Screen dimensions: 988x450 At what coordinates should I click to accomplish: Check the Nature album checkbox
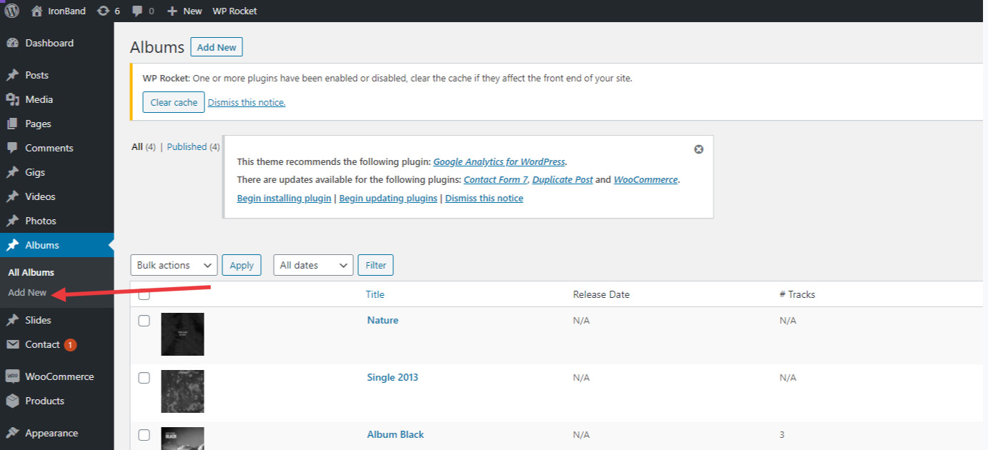coord(144,321)
